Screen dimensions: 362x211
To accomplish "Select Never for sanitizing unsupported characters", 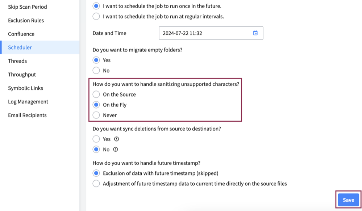I will [96, 115].
